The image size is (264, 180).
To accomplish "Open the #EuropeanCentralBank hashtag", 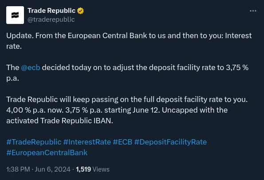I will 47,153.
